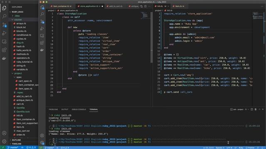Close the terminal panel
The width and height of the screenshot is (266, 149).
coord(263,109)
